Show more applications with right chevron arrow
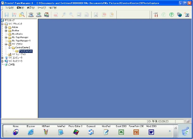The height and width of the screenshot is (139, 193). pyautogui.click(x=170, y=131)
